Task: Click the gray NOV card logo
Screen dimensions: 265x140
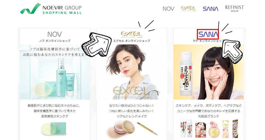Action: pyautogui.click(x=55, y=34)
